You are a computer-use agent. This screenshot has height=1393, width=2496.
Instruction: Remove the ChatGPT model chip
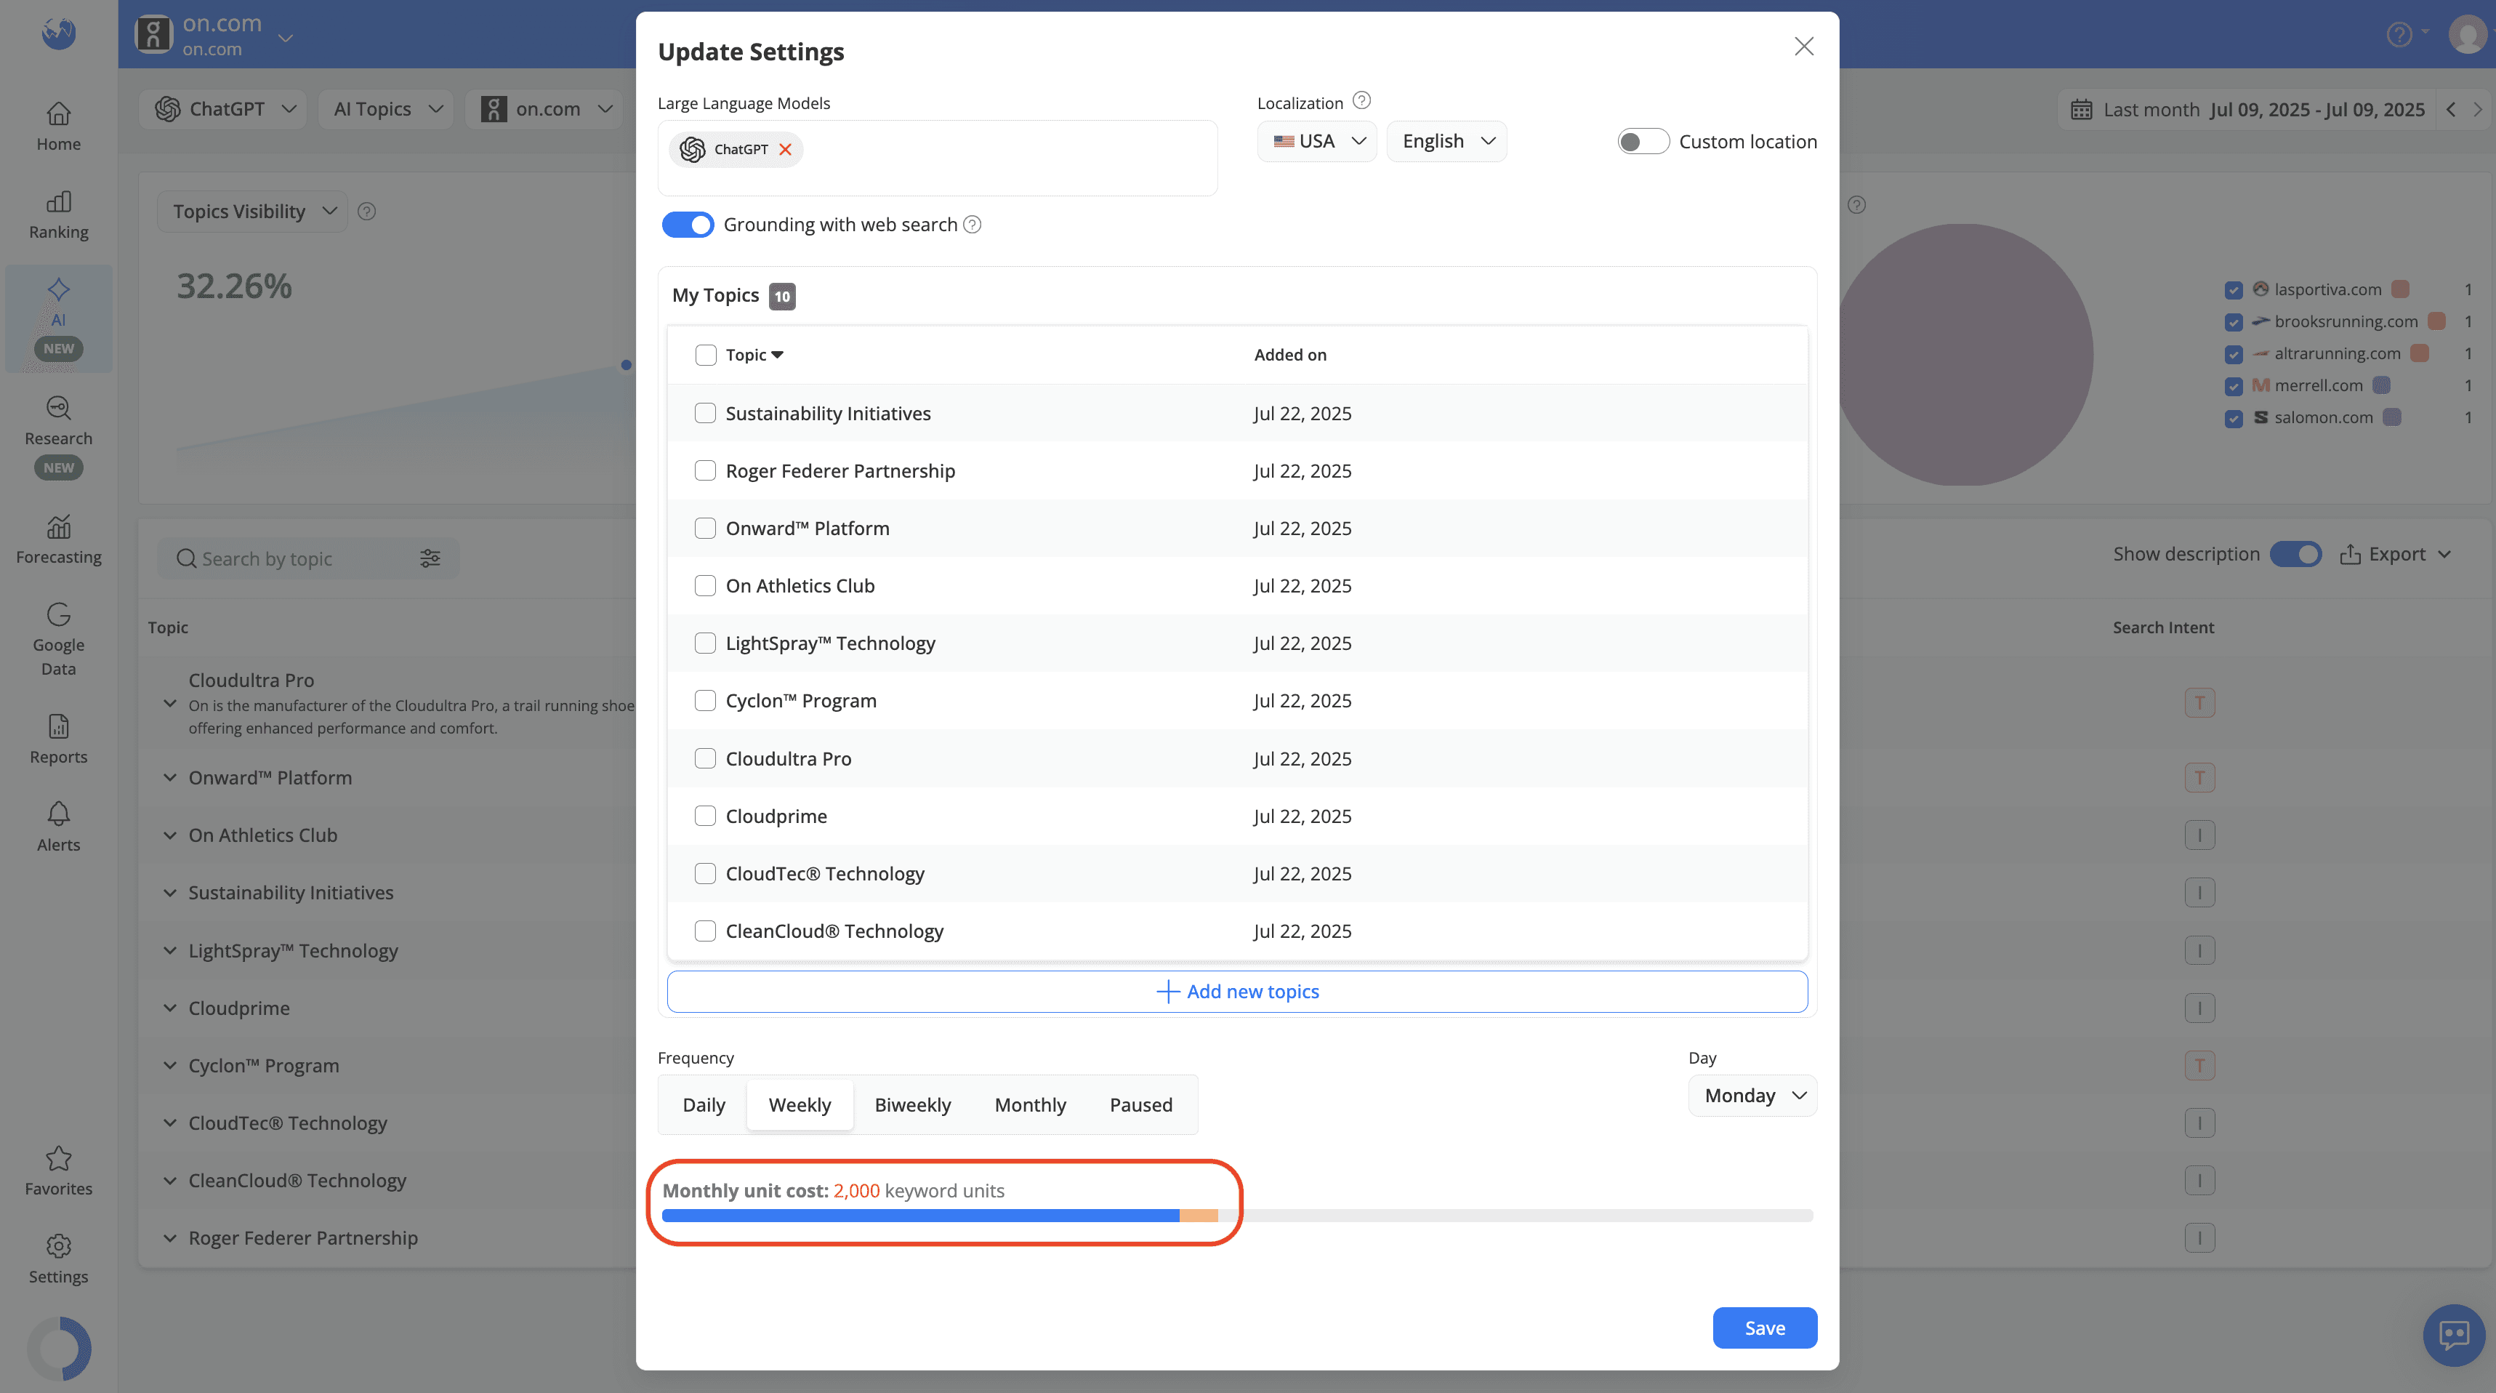click(x=786, y=149)
